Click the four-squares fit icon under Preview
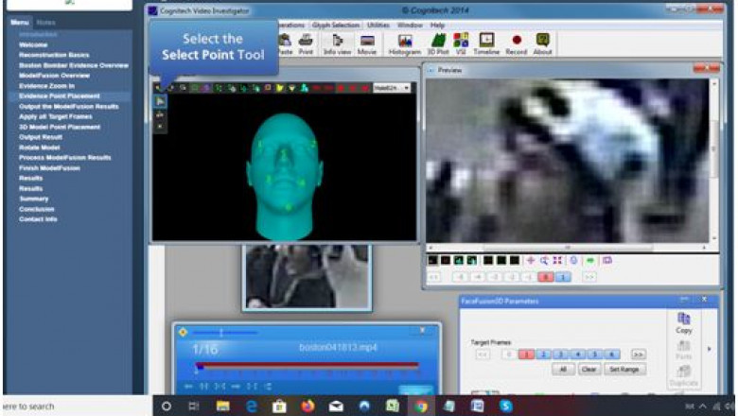The image size is (738, 416). click(x=557, y=260)
